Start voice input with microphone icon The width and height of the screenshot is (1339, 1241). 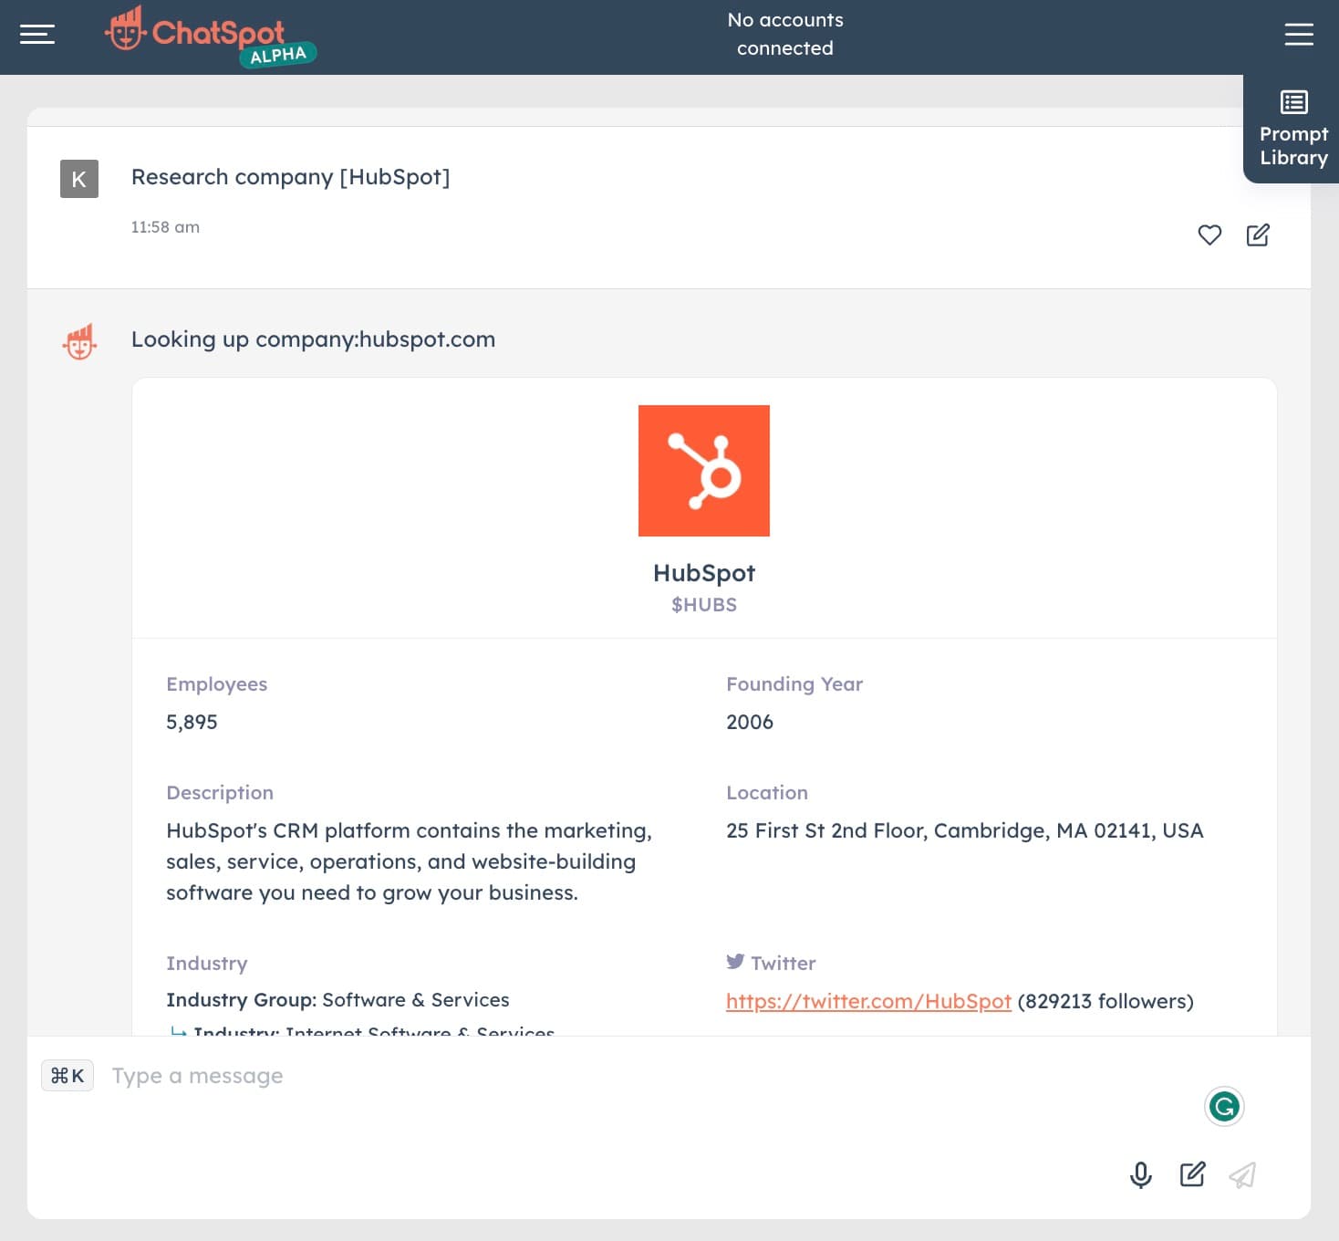(1140, 1174)
